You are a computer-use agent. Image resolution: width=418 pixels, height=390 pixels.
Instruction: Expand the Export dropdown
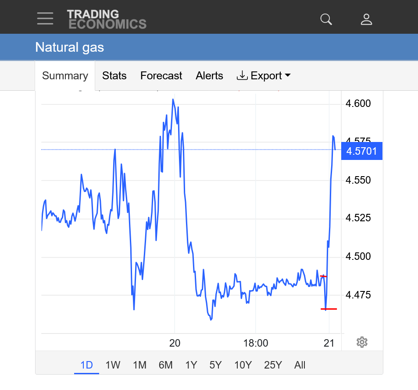[x=264, y=76]
